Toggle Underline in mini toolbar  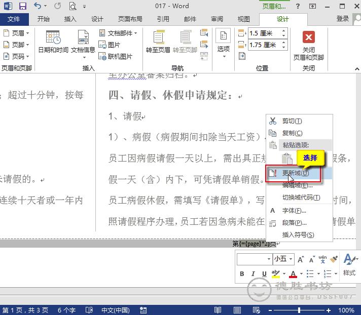264,273
